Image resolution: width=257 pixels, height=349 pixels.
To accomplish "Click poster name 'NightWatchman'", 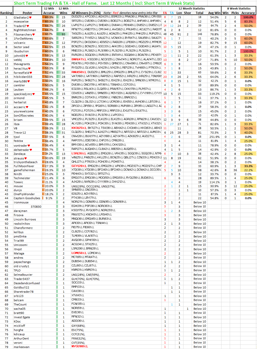I will [25, 30].
